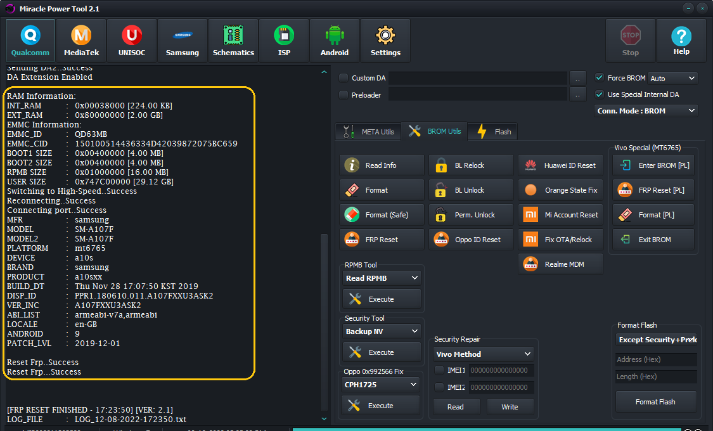The height and width of the screenshot is (431, 713).
Task: Run Mi Account Reset
Action: click(561, 215)
